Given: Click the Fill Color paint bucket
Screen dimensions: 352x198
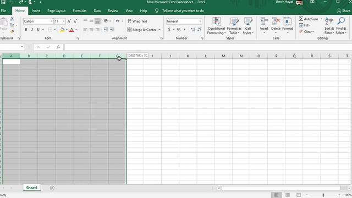Looking at the screenshot, I should coord(62,30).
